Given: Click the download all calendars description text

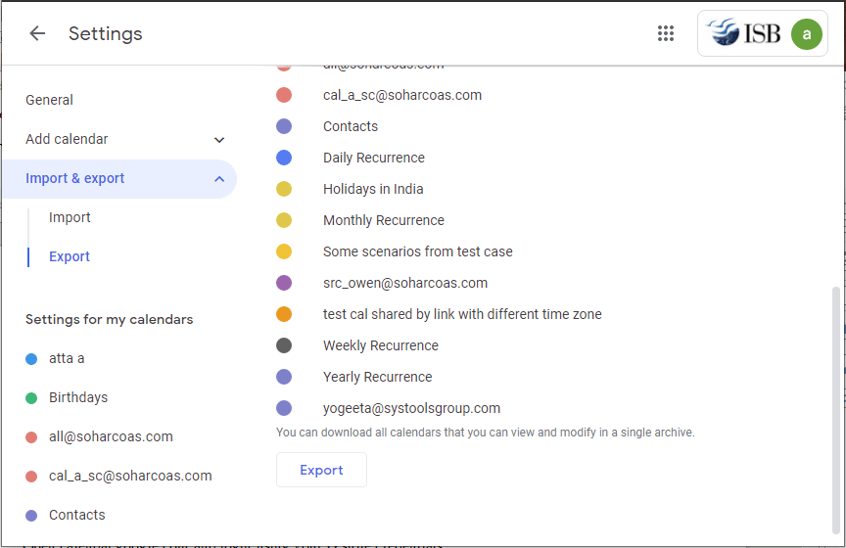Looking at the screenshot, I should 485,433.
